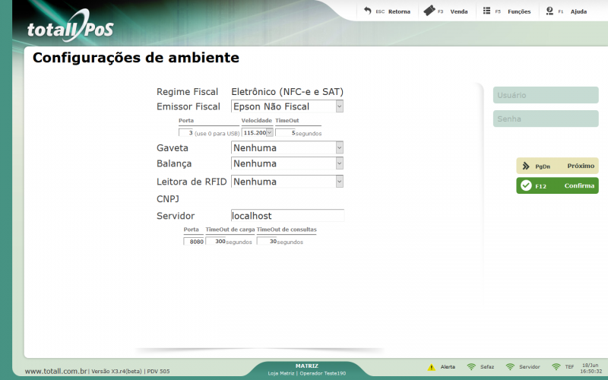Click the Confirma button
This screenshot has width=608, height=380.
pyautogui.click(x=557, y=185)
